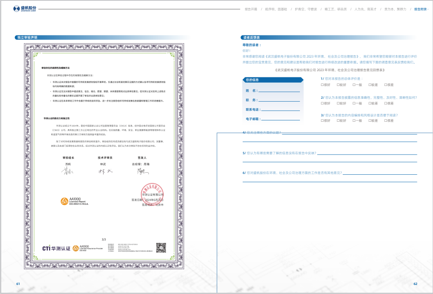Click the AA1000 Licensed Report badge icon

click(64, 201)
